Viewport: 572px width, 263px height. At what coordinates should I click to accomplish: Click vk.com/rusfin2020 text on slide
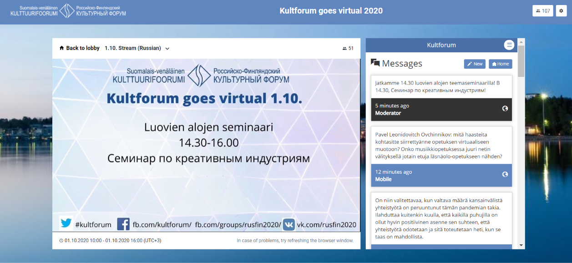[x=327, y=224]
